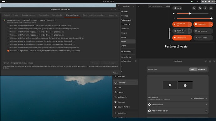This screenshot has width=216, height=121.
Task: Open system settings via the gear icon
Action: click(x=200, y=8)
